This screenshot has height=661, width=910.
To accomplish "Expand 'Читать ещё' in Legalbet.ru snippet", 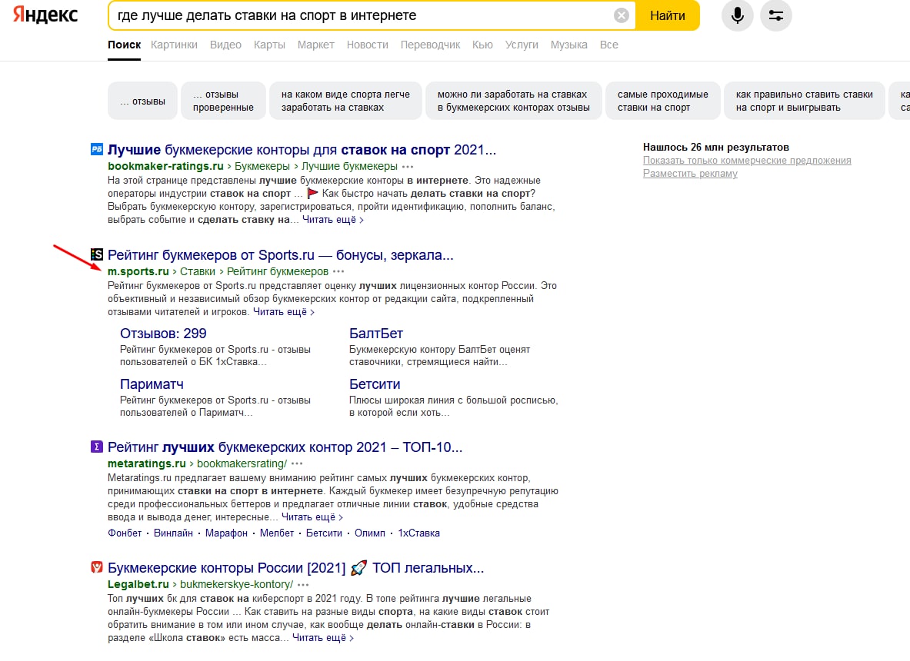I will click(x=323, y=638).
